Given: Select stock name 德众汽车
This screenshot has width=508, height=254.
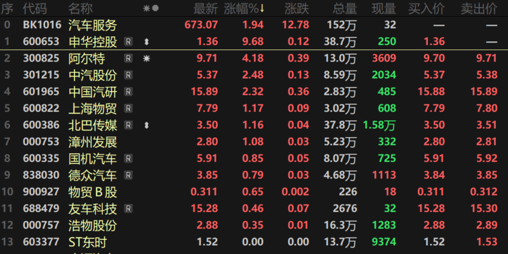Looking at the screenshot, I should click(x=93, y=175).
